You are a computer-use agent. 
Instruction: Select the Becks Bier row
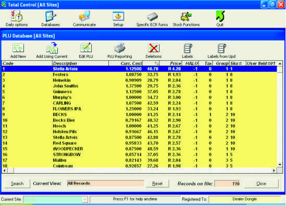point(139,120)
